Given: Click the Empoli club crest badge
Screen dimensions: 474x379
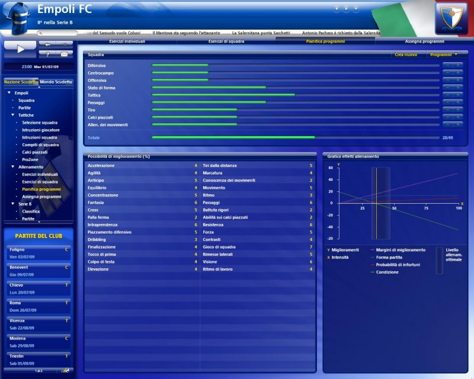Looking at the screenshot, I should click(x=451, y=18).
